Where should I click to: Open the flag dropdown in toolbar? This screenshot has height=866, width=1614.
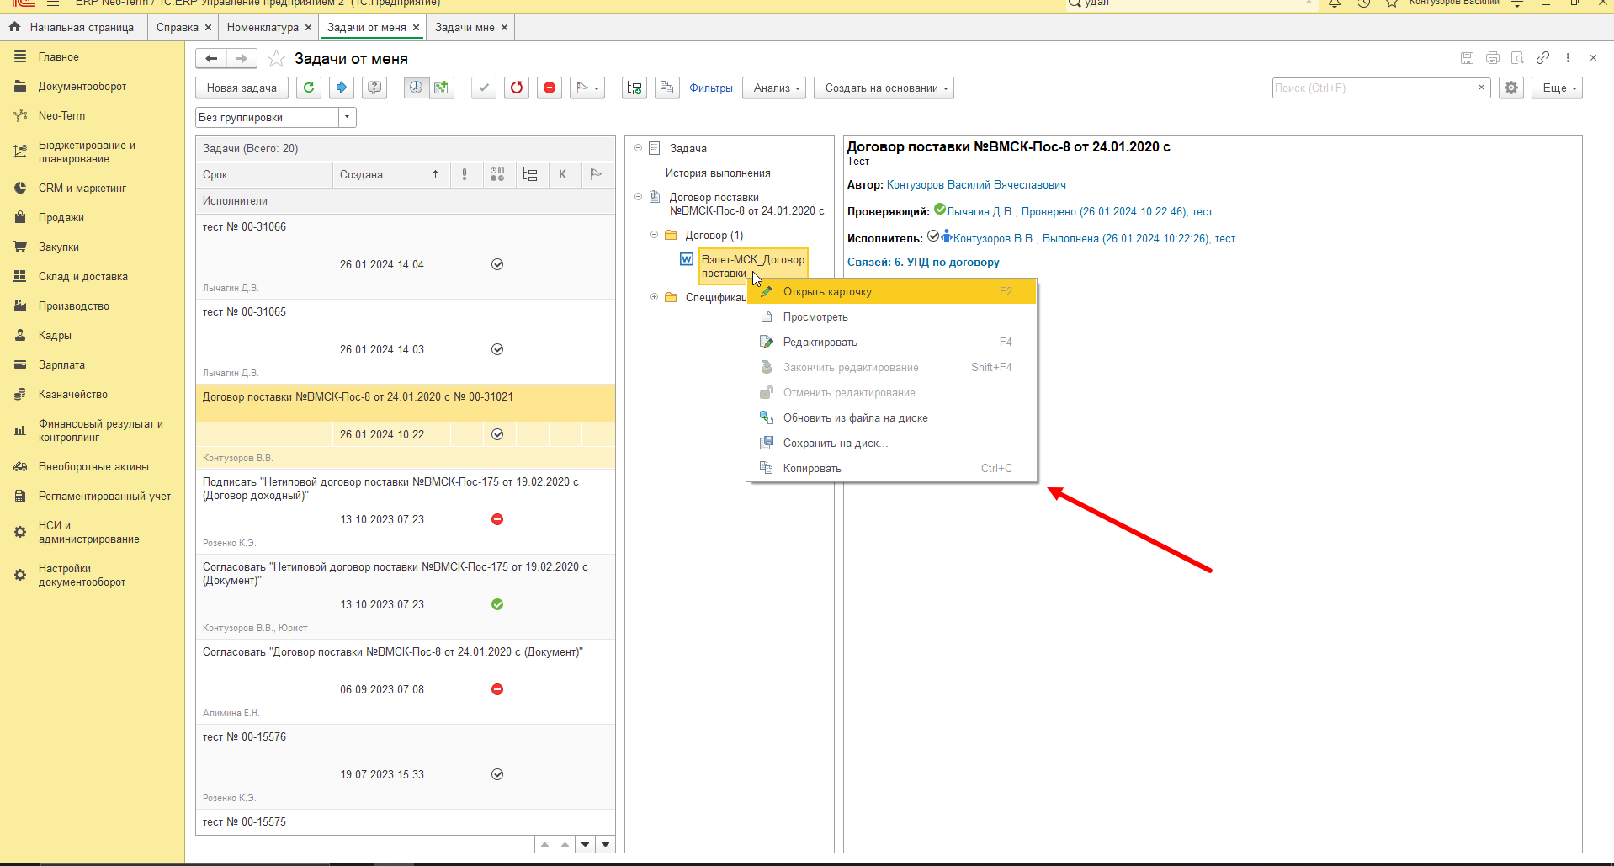587,88
